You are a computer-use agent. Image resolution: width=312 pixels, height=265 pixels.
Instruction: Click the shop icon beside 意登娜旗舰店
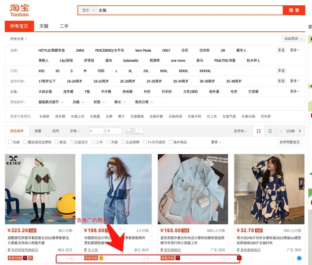pyautogui.click(x=238, y=250)
